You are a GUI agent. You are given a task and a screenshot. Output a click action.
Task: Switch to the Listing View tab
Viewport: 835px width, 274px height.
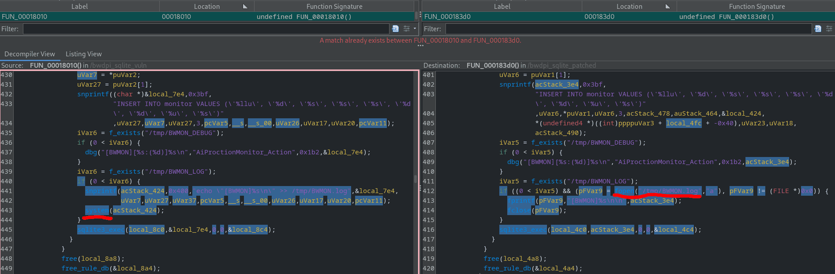(x=83, y=54)
